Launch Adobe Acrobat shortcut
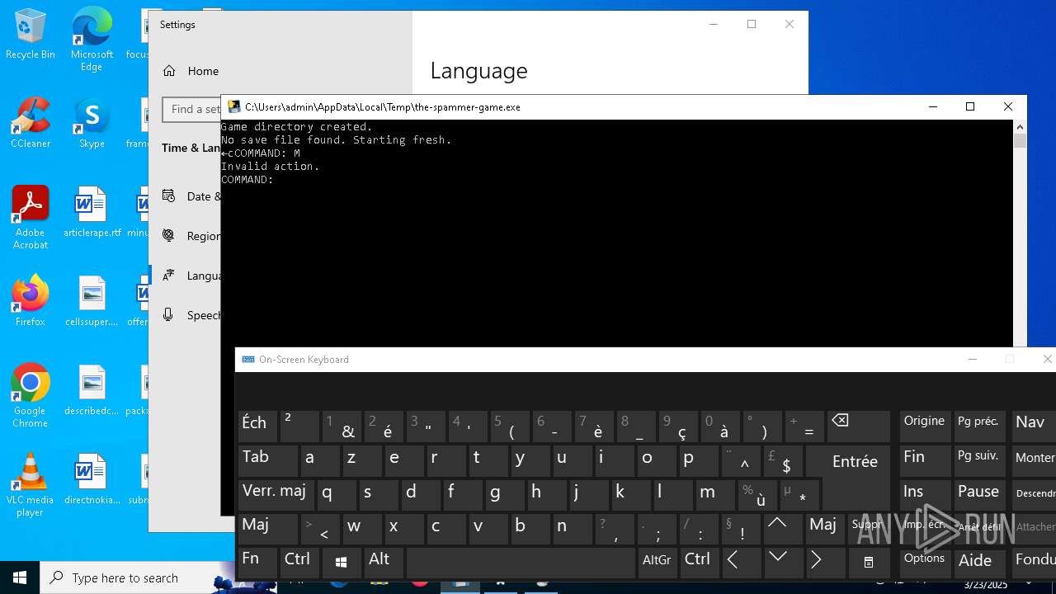The height and width of the screenshot is (594, 1056). coord(31,218)
